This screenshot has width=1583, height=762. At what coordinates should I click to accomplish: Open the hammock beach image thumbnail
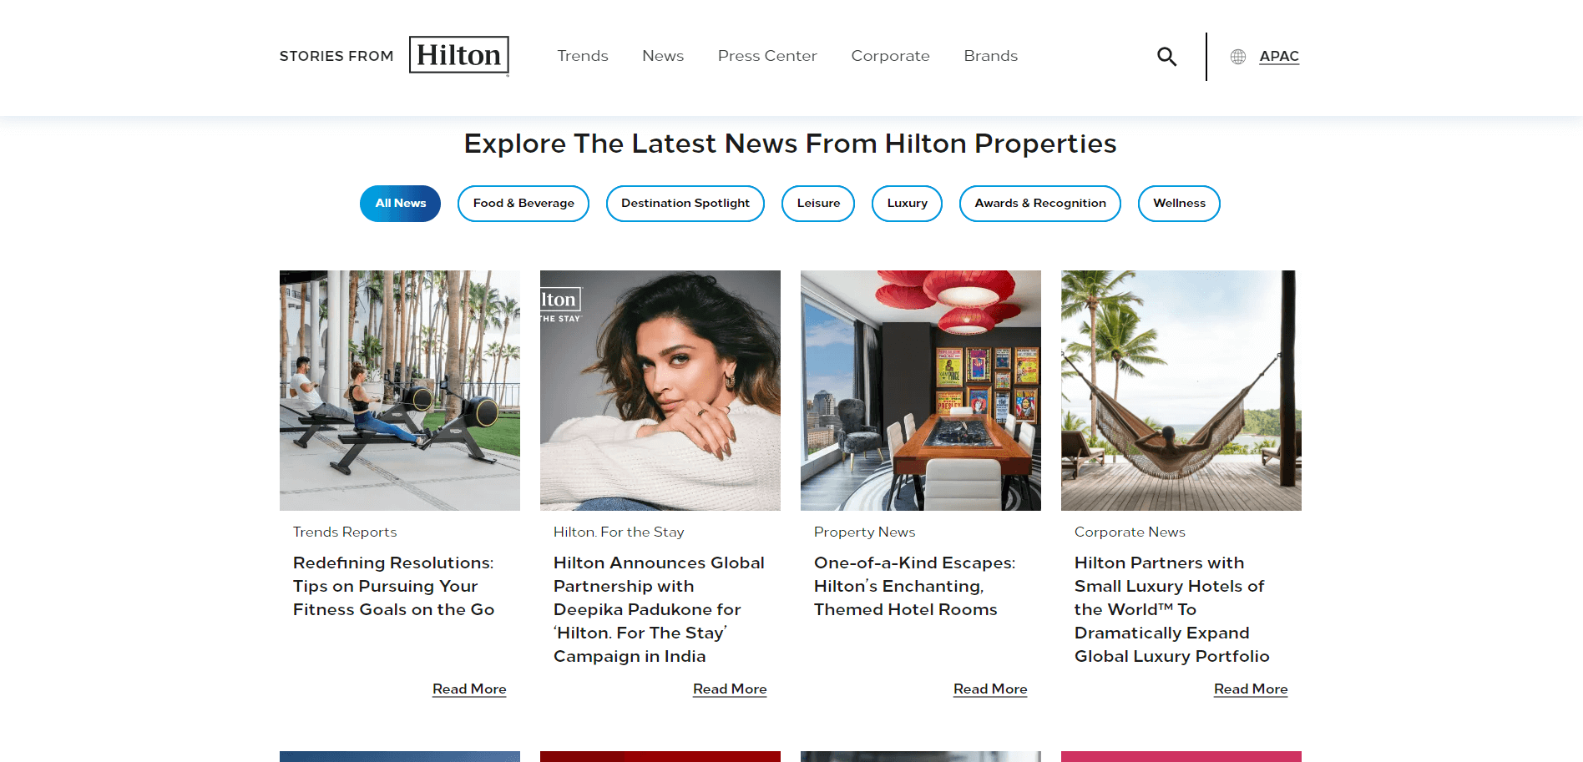click(1181, 391)
